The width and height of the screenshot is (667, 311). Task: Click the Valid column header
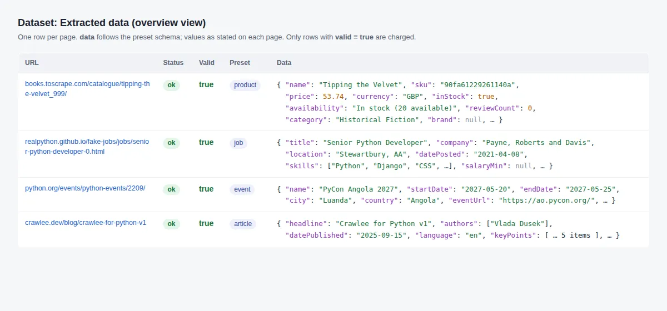[x=207, y=63]
